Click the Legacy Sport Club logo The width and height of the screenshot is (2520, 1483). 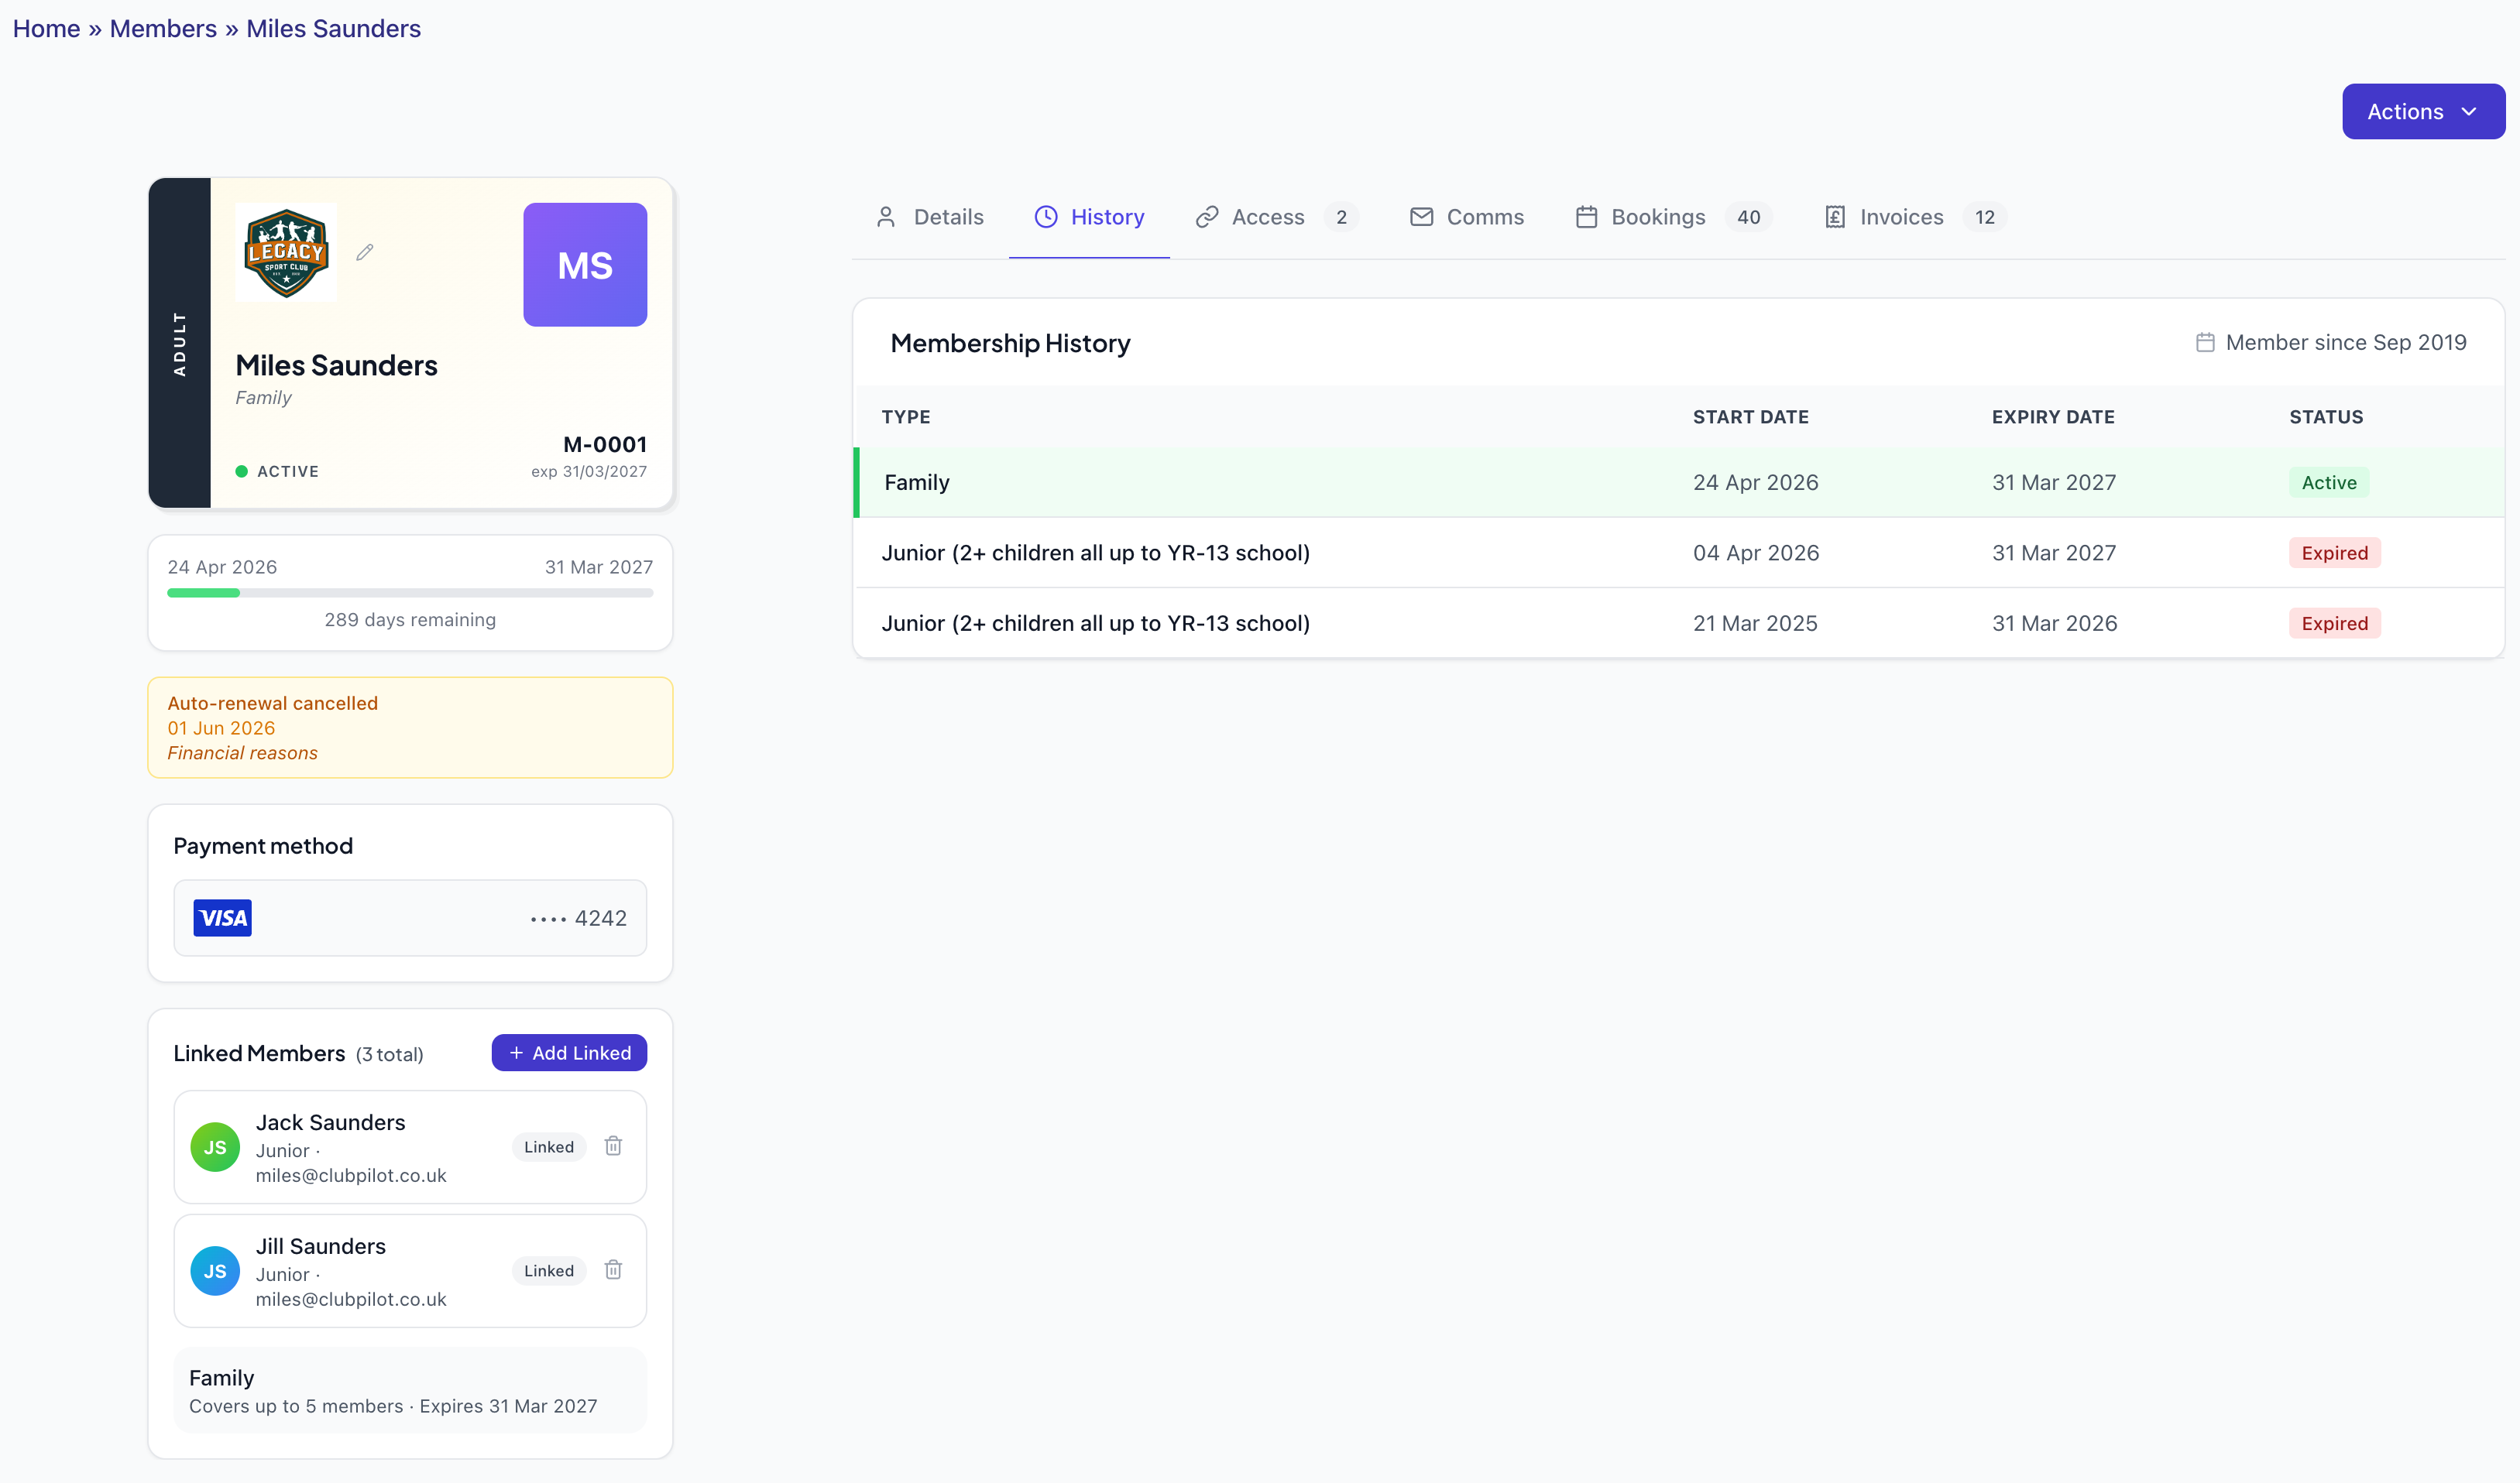[286, 253]
